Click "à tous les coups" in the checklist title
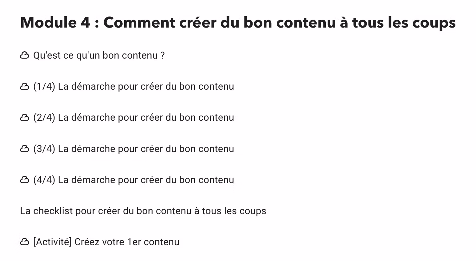This screenshot has height=261, width=476. [230, 211]
